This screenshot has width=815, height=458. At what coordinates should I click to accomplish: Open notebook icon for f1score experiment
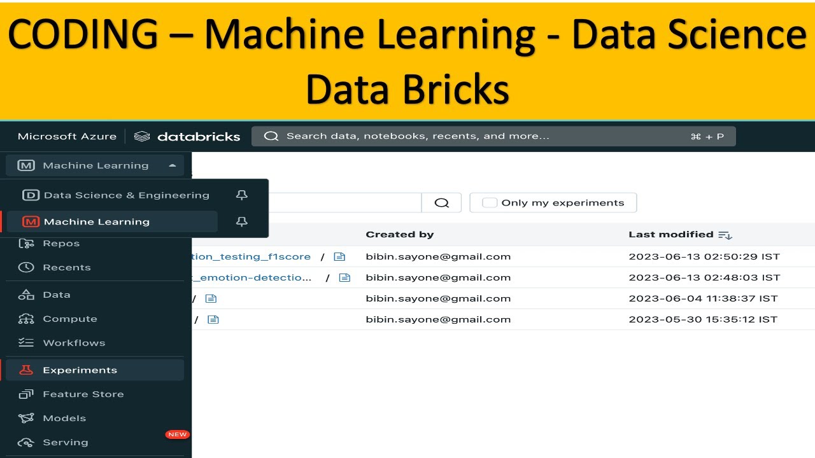(339, 257)
